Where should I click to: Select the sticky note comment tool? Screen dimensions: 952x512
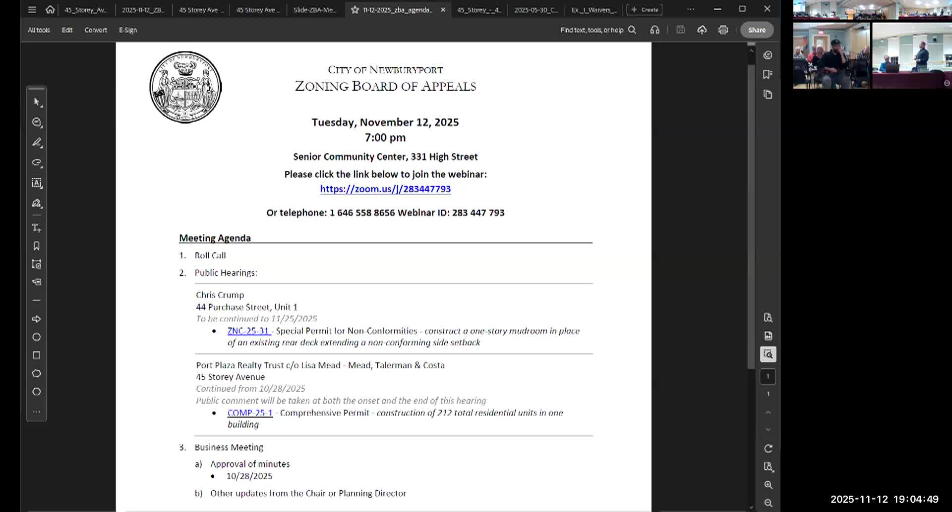[x=37, y=122]
